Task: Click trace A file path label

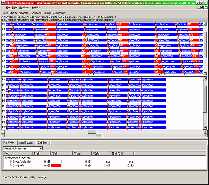Action: pos(58,17)
